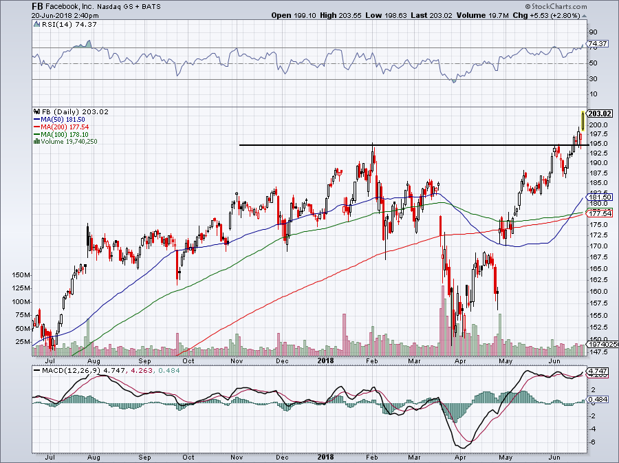The image size is (619, 463).
Task: Click the Last 203.02 header value
Action: coord(432,15)
